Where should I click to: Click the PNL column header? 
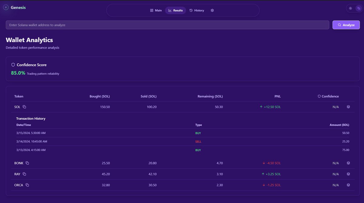278,96
